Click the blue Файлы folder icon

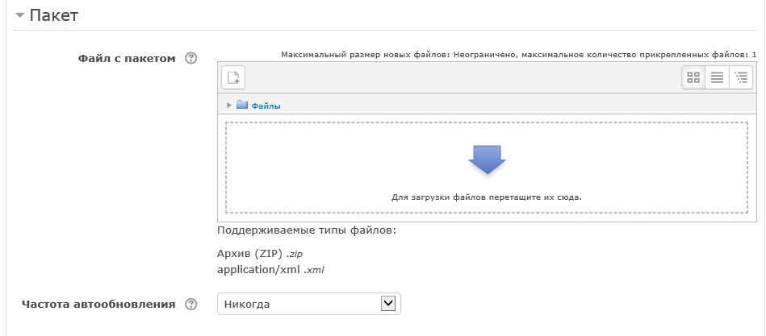tap(241, 105)
